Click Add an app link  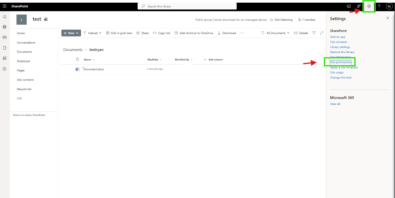tap(337, 37)
